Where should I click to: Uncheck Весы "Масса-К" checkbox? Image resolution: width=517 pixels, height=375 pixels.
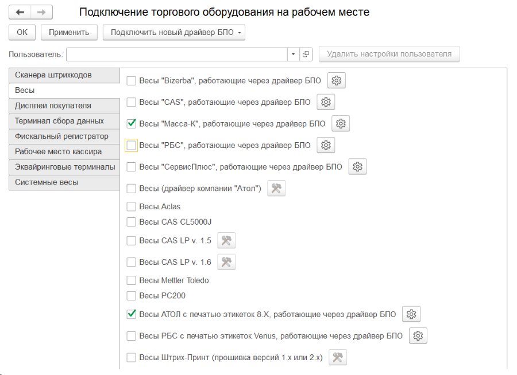coord(131,124)
